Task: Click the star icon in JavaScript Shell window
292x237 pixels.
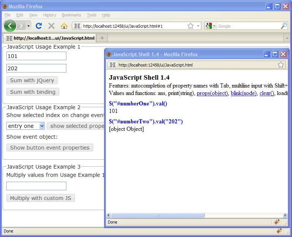Action: pyautogui.click(x=280, y=65)
